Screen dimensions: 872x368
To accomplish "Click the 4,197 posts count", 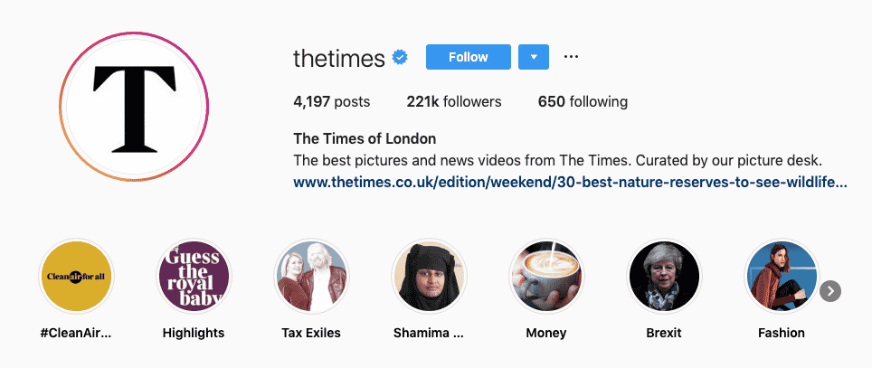I will click(331, 102).
